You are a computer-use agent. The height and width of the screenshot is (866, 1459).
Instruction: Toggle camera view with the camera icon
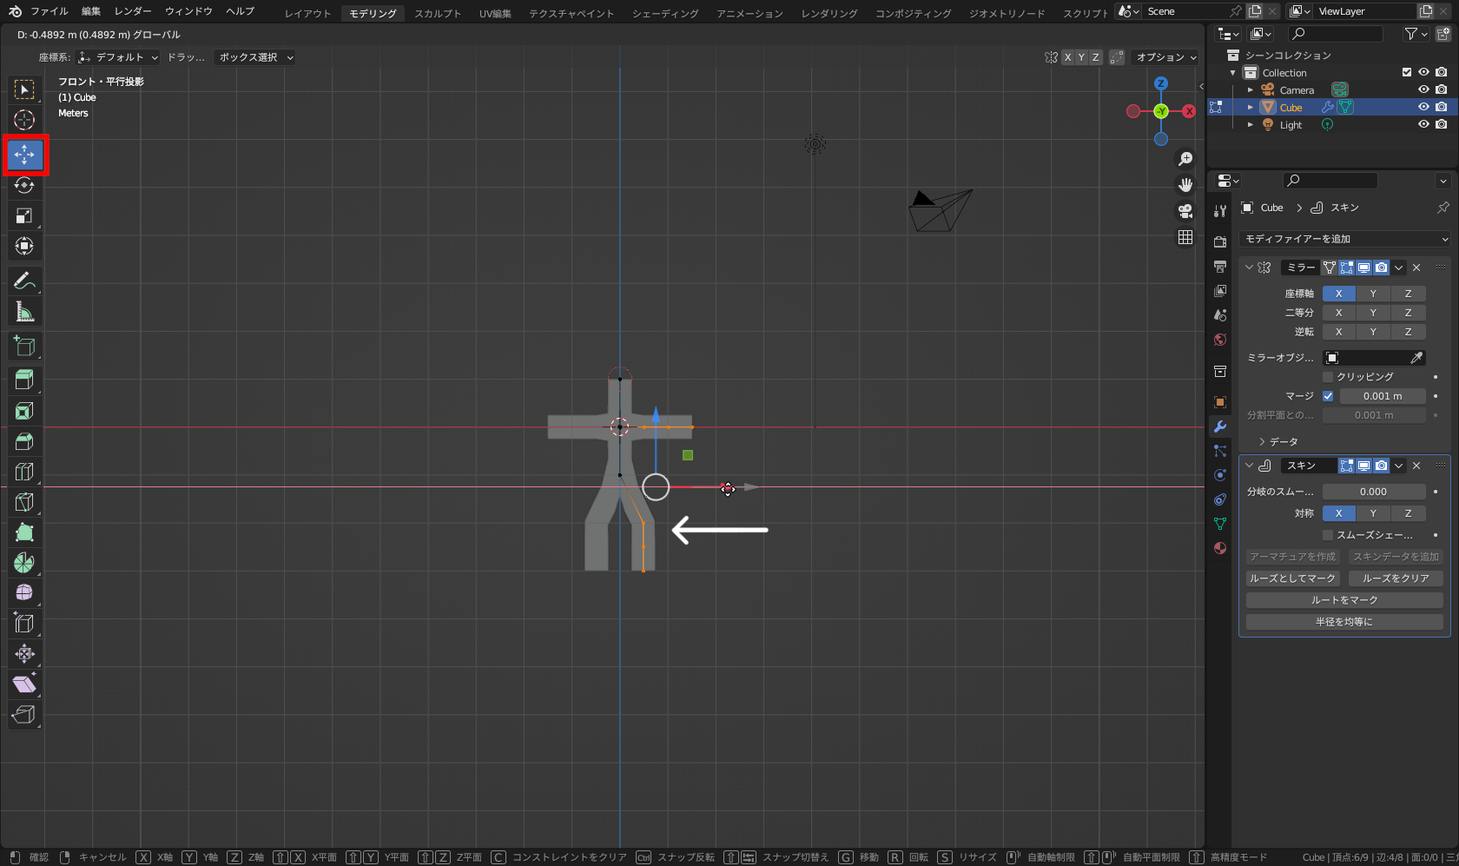pos(1185,211)
